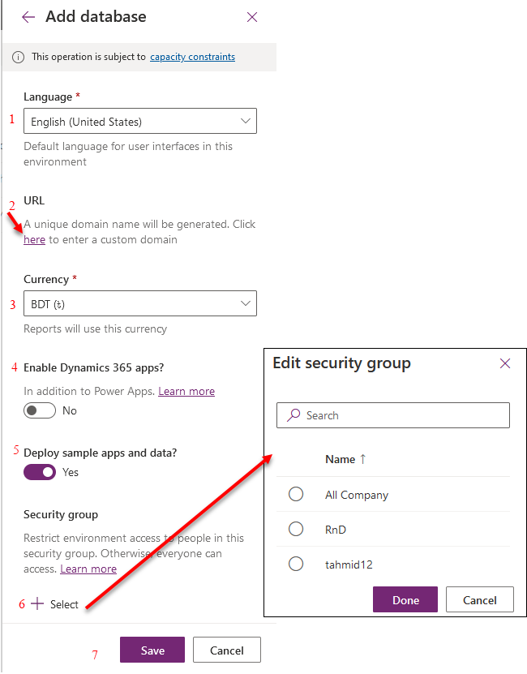
Task: Click the Save button
Action: click(x=152, y=650)
